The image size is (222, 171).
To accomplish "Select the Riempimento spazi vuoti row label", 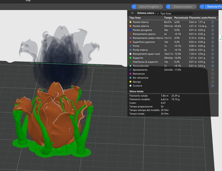I will tap(146, 54).
